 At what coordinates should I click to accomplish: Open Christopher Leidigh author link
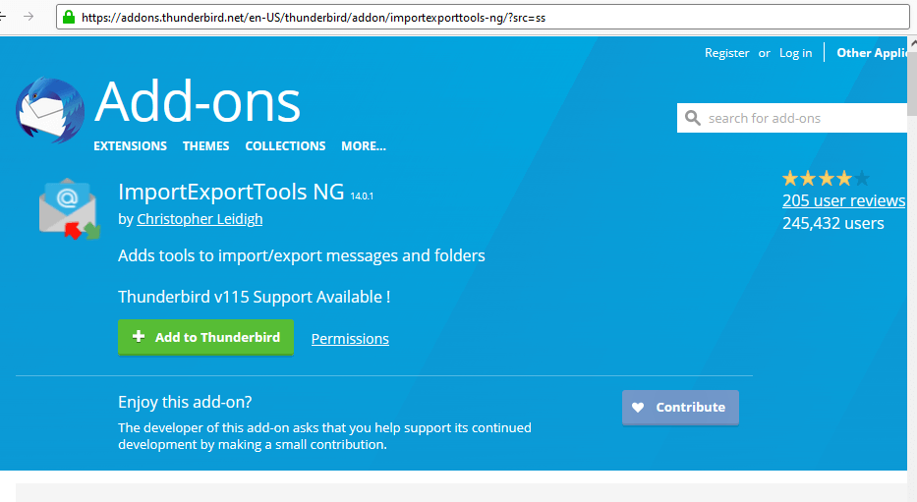tap(200, 219)
